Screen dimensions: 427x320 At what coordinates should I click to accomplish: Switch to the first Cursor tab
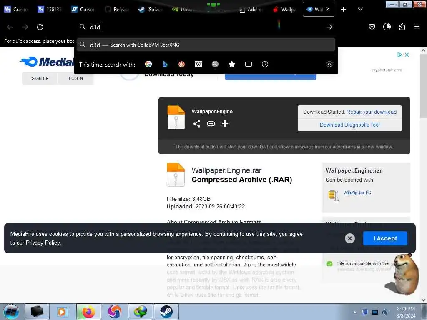16,9
